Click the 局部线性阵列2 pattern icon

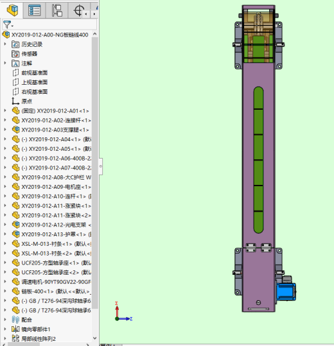pos(15,339)
